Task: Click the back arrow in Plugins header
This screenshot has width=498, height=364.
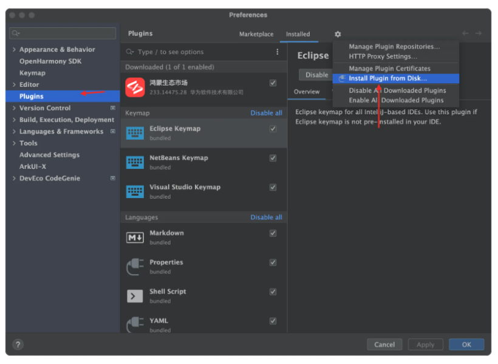Action: pyautogui.click(x=465, y=33)
